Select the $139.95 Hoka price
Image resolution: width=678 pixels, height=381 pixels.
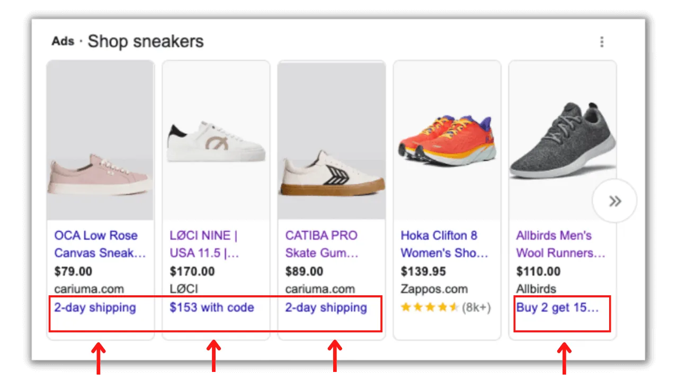424,271
